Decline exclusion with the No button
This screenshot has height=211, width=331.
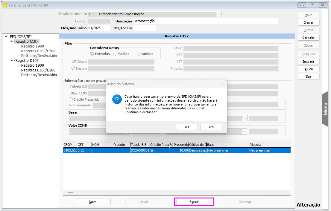tap(211, 127)
